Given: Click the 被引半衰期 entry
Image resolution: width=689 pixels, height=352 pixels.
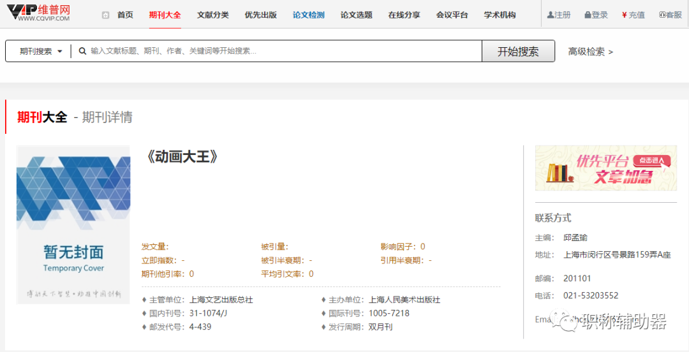Looking at the screenshot, I should [286, 260].
